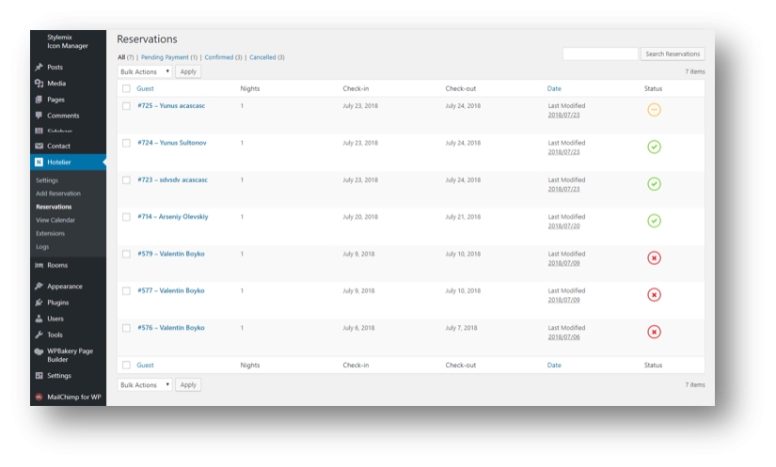Image resolution: width=776 pixels, height=467 pixels.
Task: Click the confirmed checkmark icon for reservation #724
Action: pos(654,147)
